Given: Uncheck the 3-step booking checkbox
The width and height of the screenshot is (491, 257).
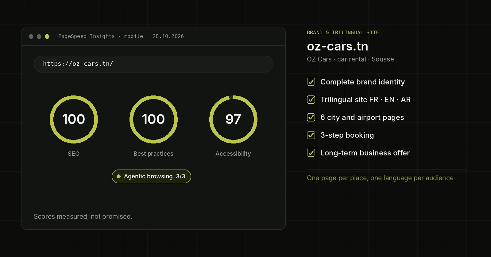Looking at the screenshot, I should pyautogui.click(x=311, y=135).
